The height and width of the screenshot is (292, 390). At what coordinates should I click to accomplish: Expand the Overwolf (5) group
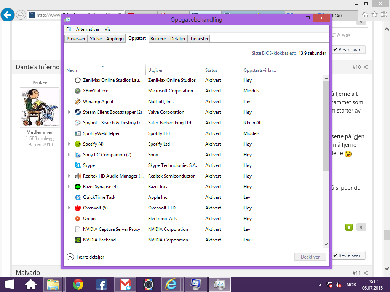[x=69, y=208]
